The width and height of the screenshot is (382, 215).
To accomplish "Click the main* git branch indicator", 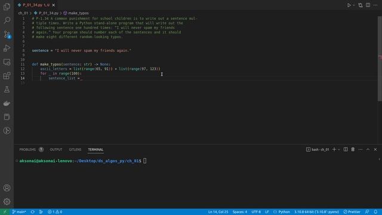I will click(19, 212).
